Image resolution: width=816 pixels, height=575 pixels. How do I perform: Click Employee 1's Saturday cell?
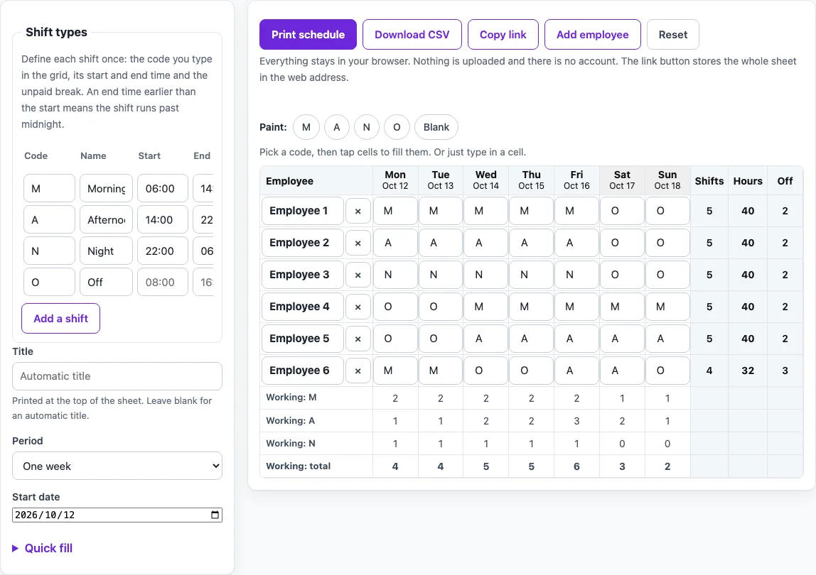[x=622, y=211]
